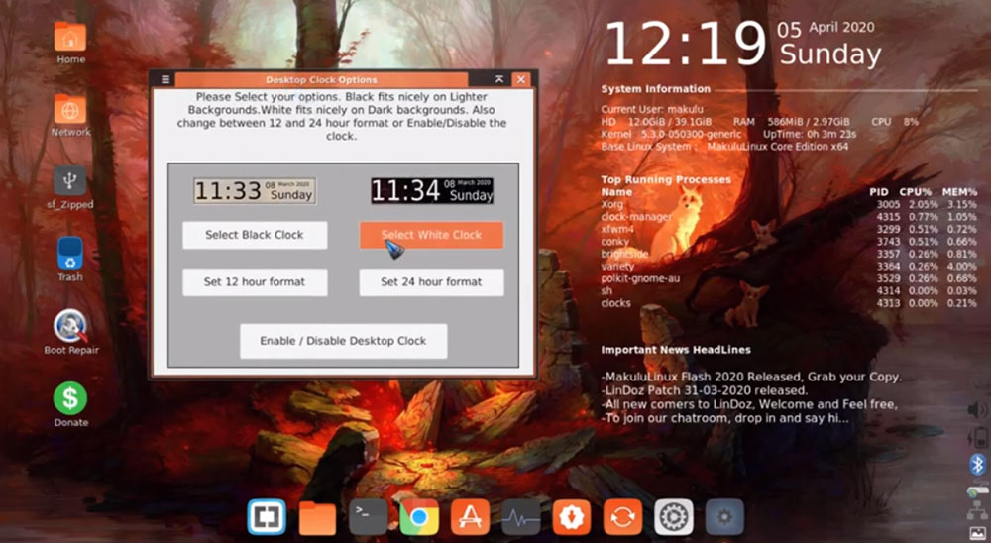Image resolution: width=991 pixels, height=543 pixels.
Task: Choose the Select White Clock button
Action: pyautogui.click(x=432, y=235)
